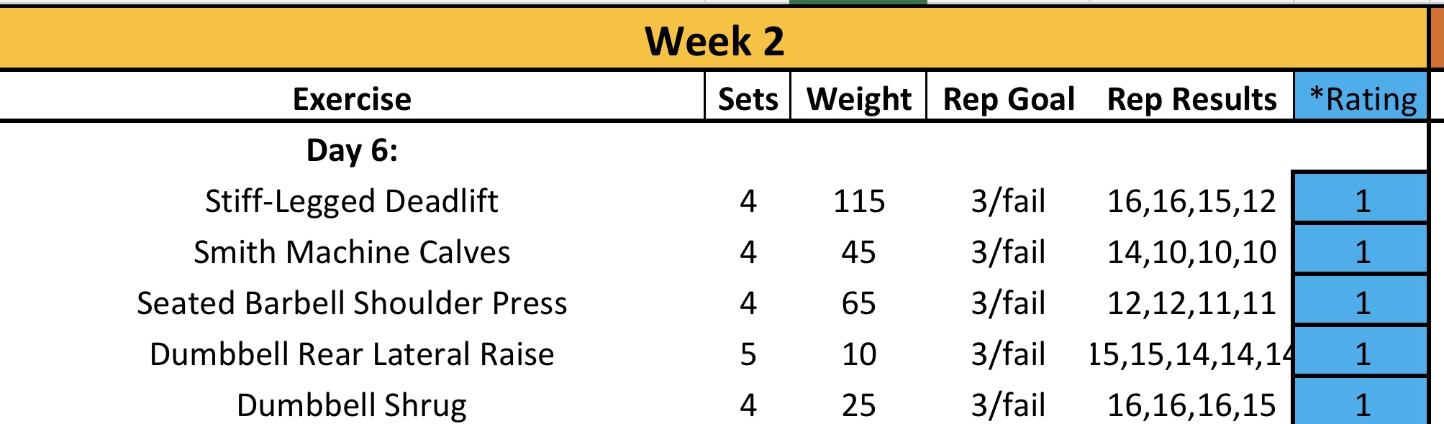Select the Smith Machine Calves cell
Screen dimensions: 1444x424
point(352,252)
